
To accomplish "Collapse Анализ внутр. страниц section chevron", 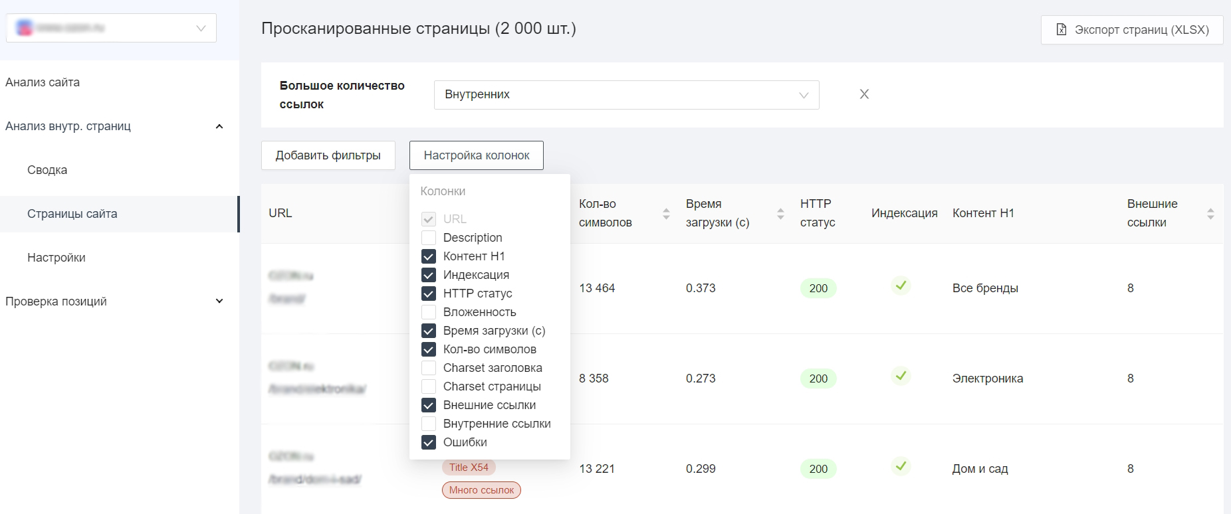I will (219, 126).
